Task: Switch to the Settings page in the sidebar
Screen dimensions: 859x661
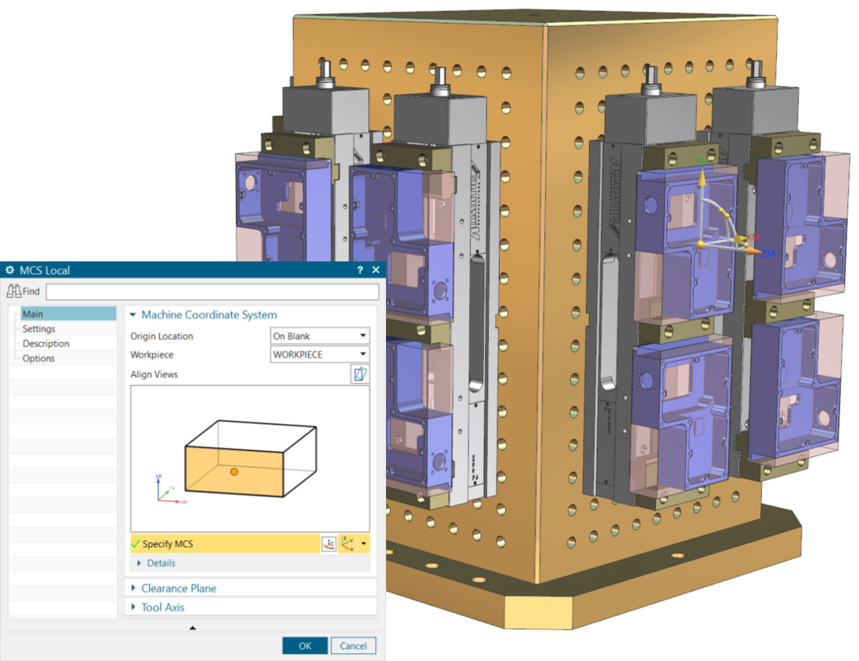Action: pyautogui.click(x=38, y=329)
